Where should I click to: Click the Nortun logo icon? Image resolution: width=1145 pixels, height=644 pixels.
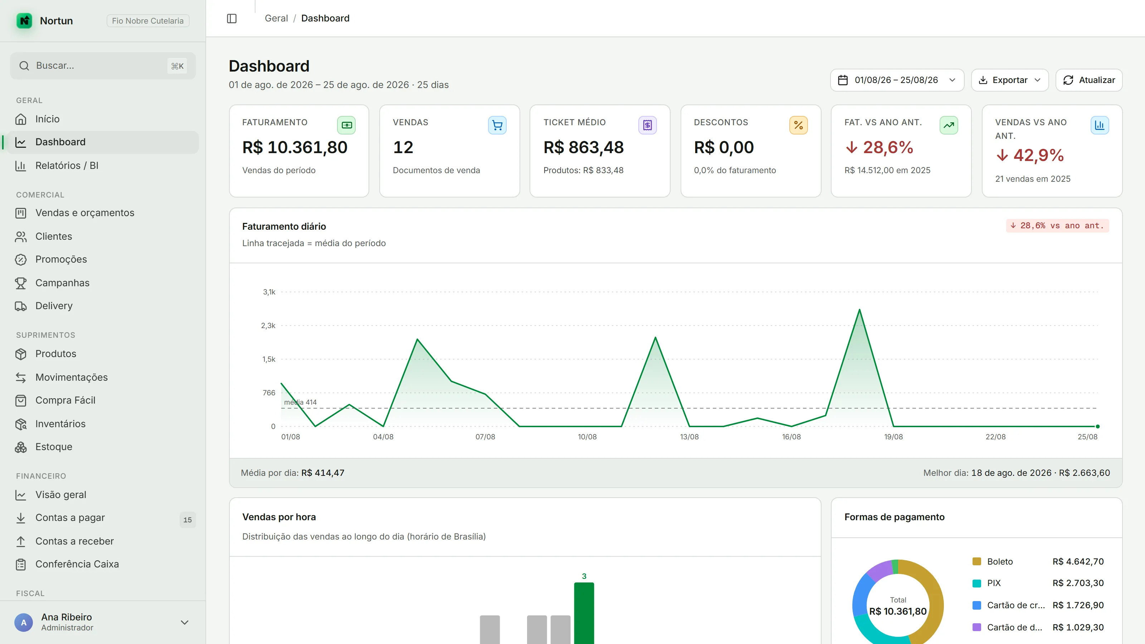[24, 20]
